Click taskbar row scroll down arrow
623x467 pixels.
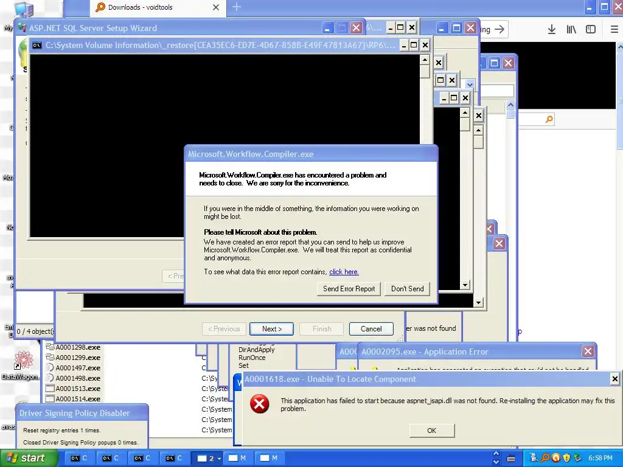point(496,462)
